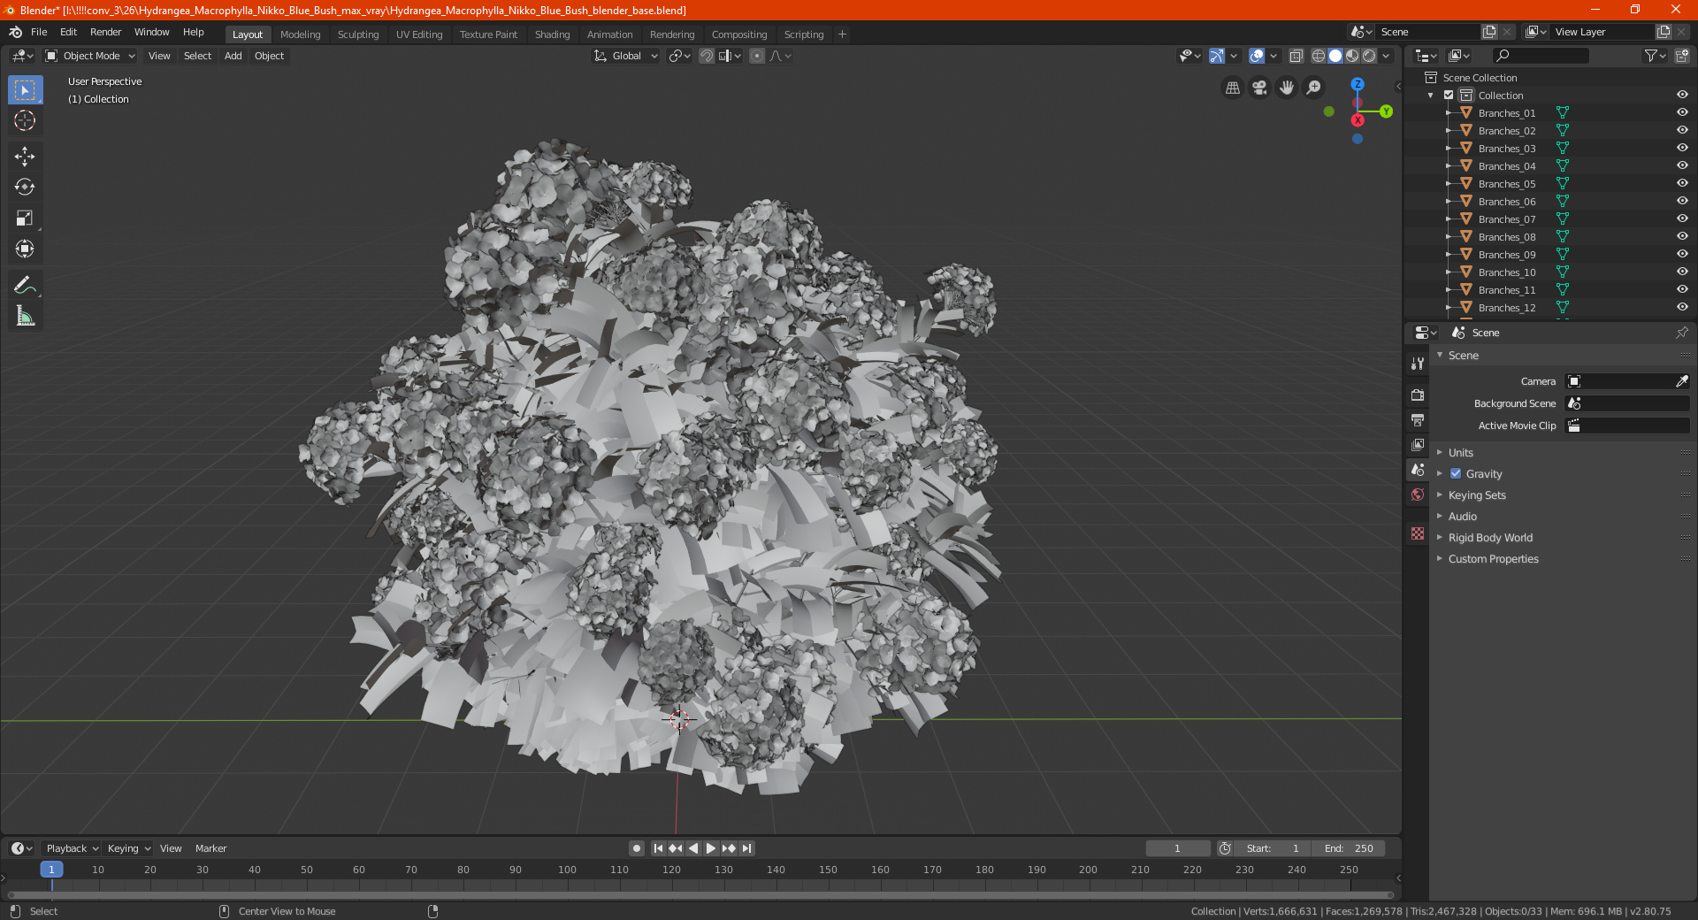Open the Add menu in viewport header
The height and width of the screenshot is (920, 1698).
(233, 56)
